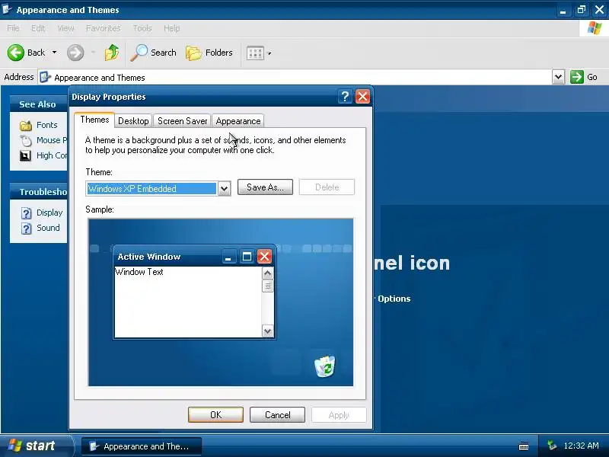Switch to the Screen Saver tab
This screenshot has width=609, height=457.
(x=182, y=121)
